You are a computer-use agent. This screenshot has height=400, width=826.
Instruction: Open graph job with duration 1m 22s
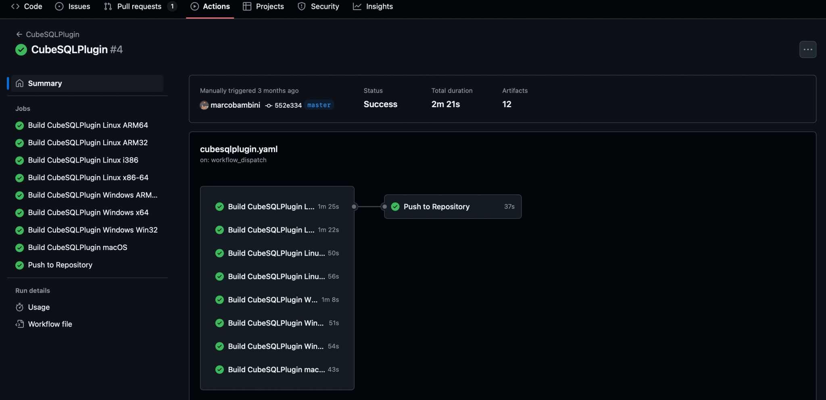[277, 230]
